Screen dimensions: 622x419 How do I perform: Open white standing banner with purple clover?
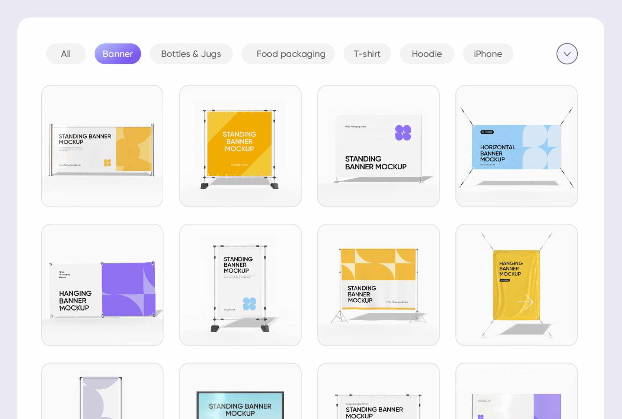pyautogui.click(x=378, y=146)
